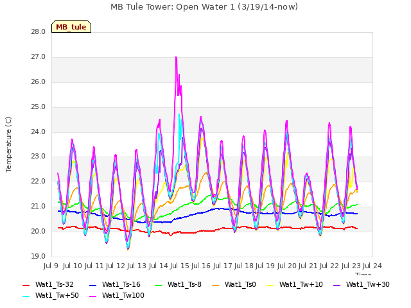Click the Jul 19 x-axis label
The width and height of the screenshot is (411, 308).
pos(265,266)
